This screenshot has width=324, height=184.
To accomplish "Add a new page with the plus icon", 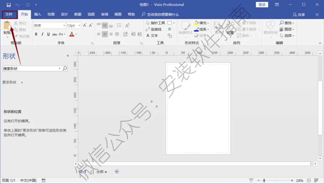I will [117, 172].
